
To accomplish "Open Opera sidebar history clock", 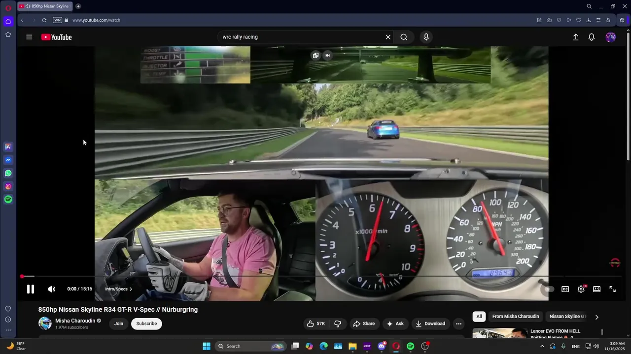I will click(8, 320).
